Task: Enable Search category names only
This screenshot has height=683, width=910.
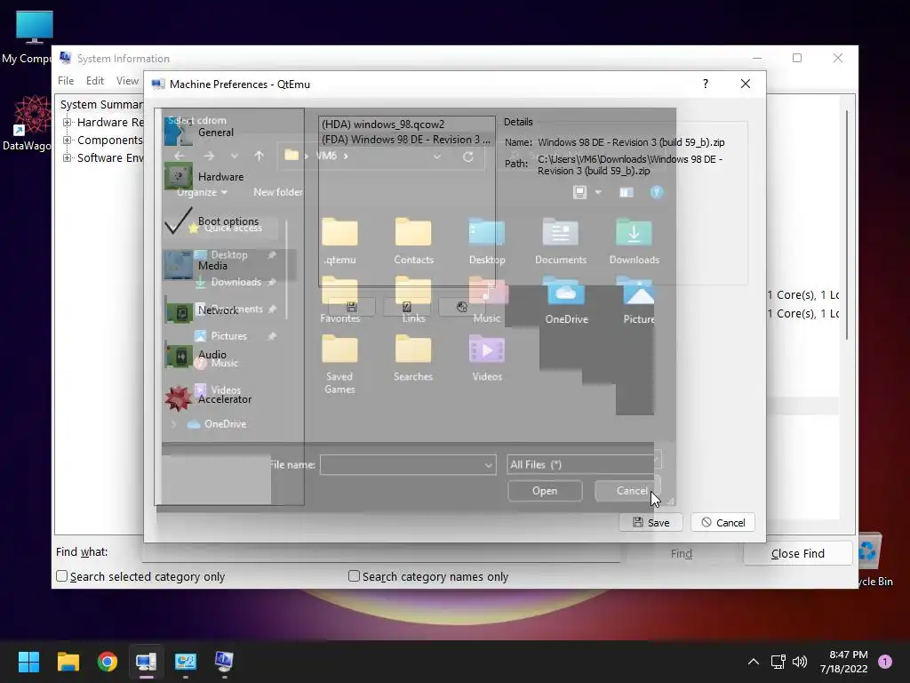Action: [354, 576]
